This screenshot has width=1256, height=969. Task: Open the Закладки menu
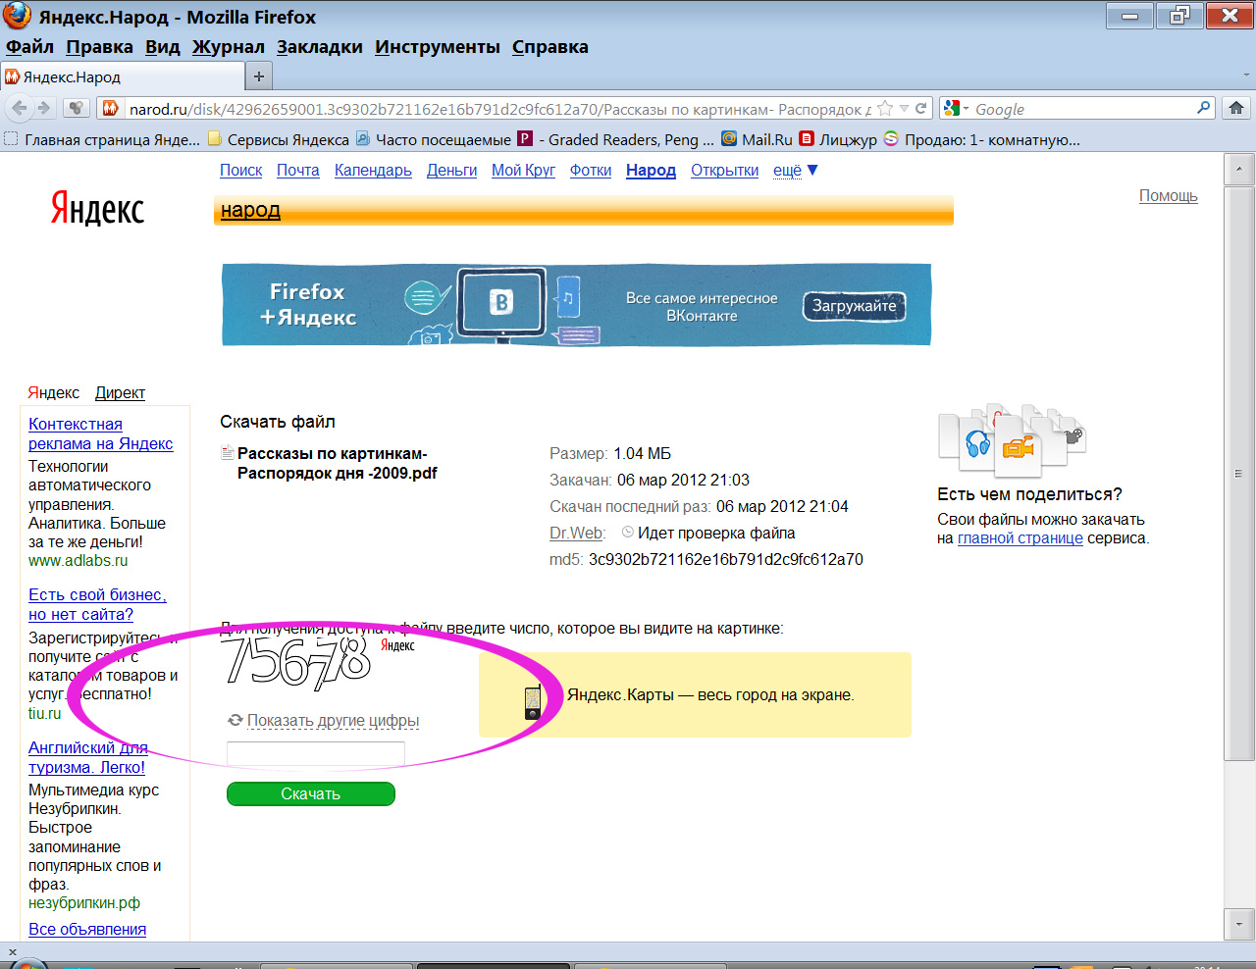click(320, 47)
